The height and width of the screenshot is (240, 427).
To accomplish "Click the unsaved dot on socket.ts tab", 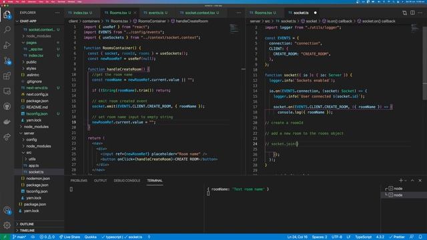I will (x=315, y=13).
